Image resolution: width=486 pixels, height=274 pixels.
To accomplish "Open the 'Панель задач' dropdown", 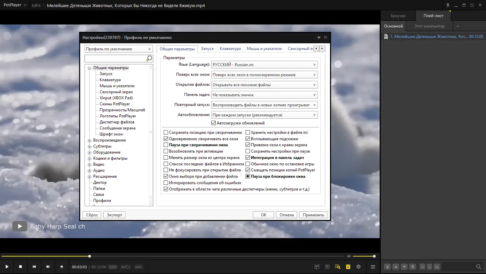I will 265,95.
